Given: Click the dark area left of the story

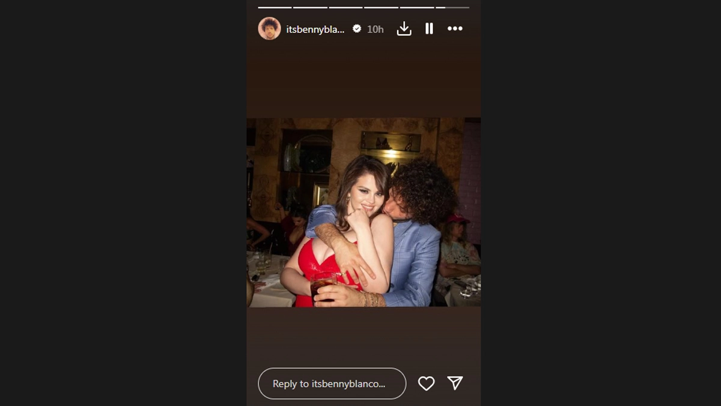Looking at the screenshot, I should (123, 203).
